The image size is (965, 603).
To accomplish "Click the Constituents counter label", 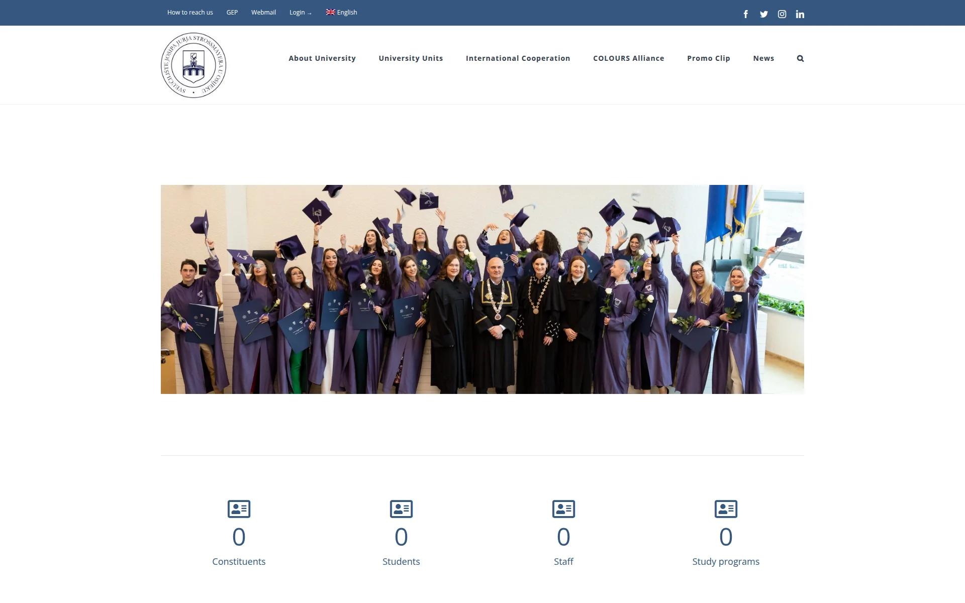I will (x=239, y=561).
